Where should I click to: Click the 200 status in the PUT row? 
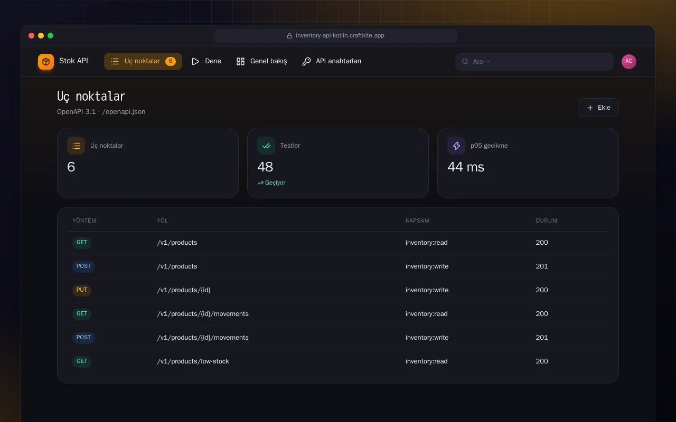click(542, 290)
